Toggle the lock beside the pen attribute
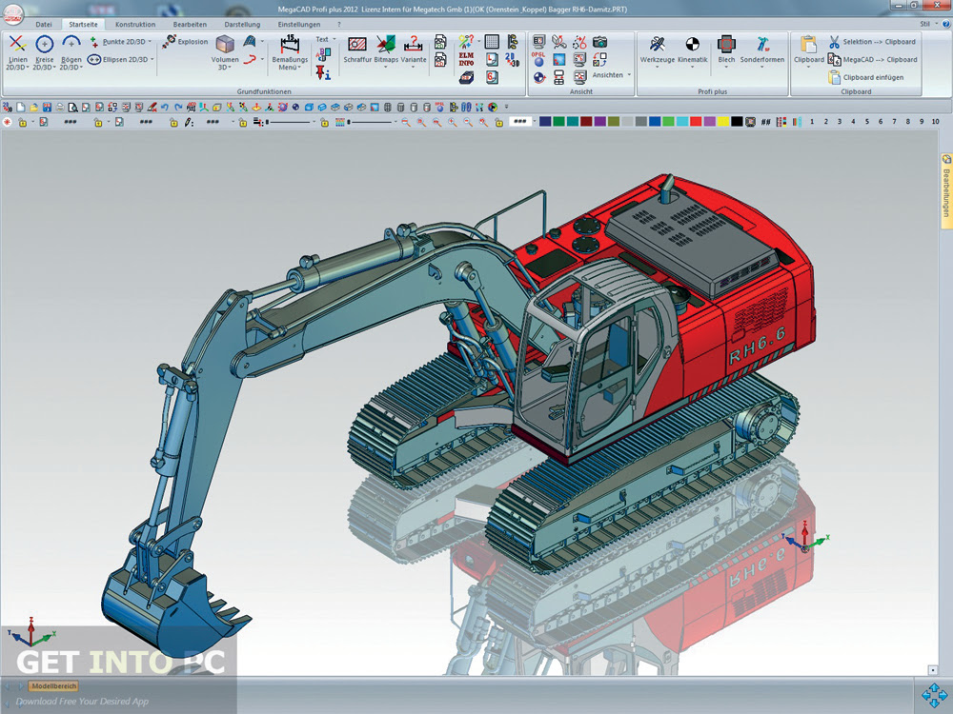The image size is (953, 714). [x=173, y=122]
